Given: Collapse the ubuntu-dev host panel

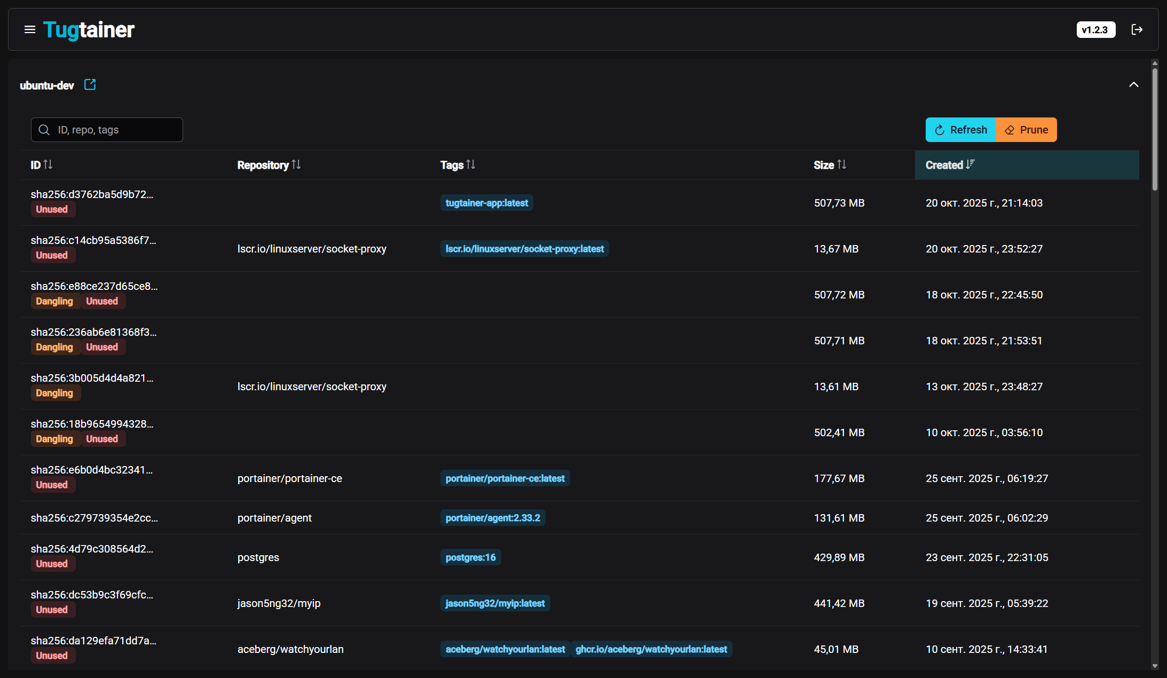Looking at the screenshot, I should tap(1133, 85).
